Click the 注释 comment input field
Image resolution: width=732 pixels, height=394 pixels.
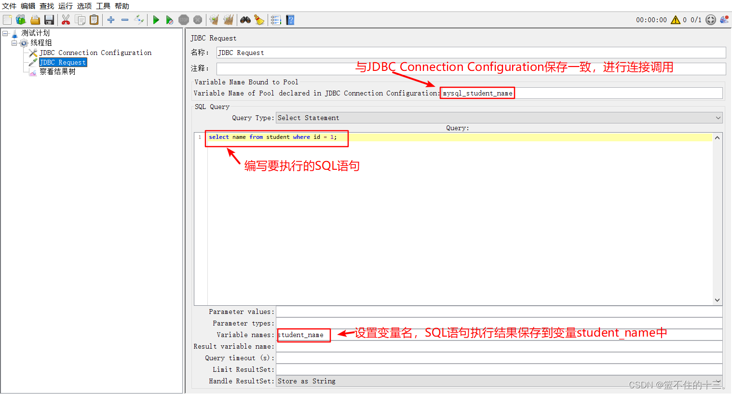click(x=471, y=68)
